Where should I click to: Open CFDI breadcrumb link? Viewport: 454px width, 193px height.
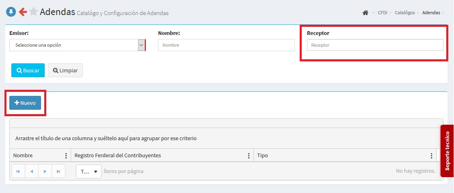click(382, 13)
